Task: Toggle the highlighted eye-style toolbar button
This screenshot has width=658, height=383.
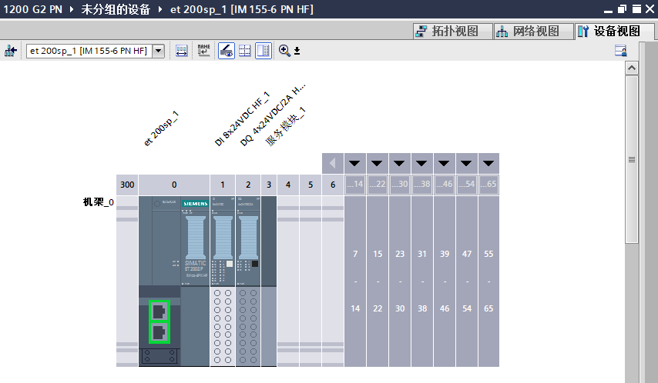Action: (227, 51)
